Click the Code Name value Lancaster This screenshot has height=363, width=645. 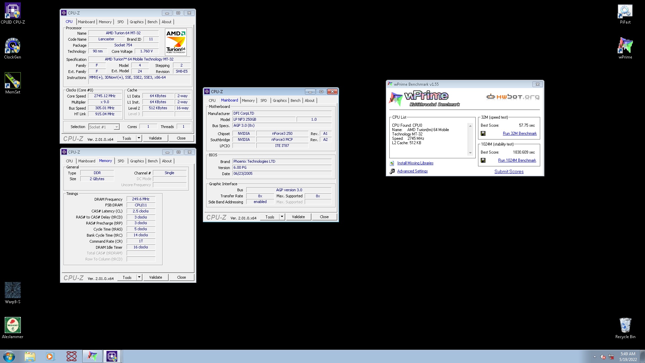[x=106, y=39]
